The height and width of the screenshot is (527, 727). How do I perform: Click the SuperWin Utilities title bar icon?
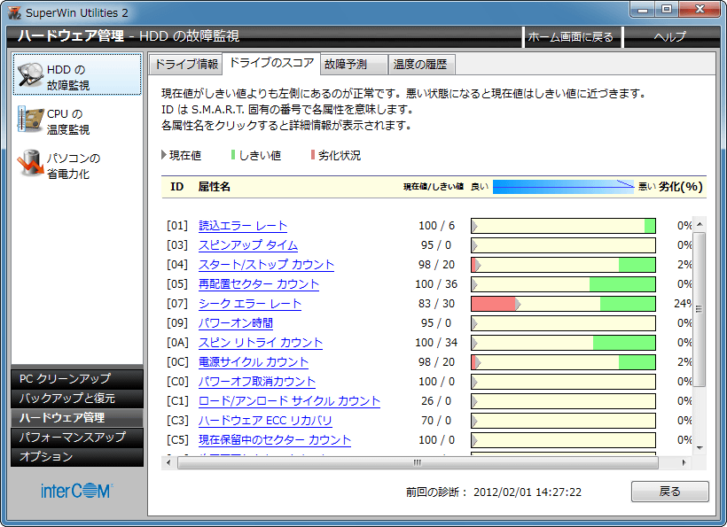(x=14, y=12)
